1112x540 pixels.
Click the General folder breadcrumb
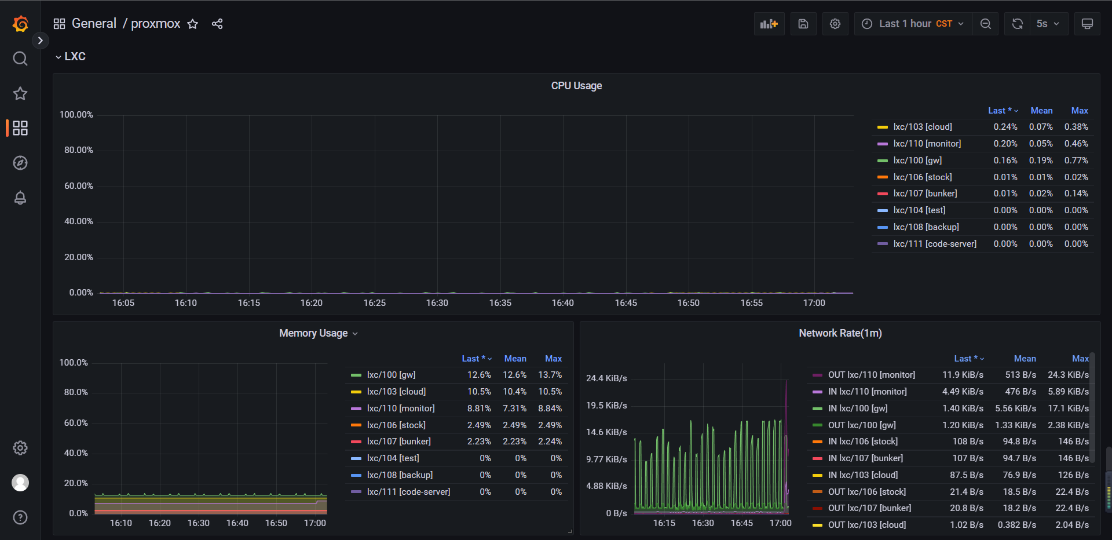coord(94,24)
